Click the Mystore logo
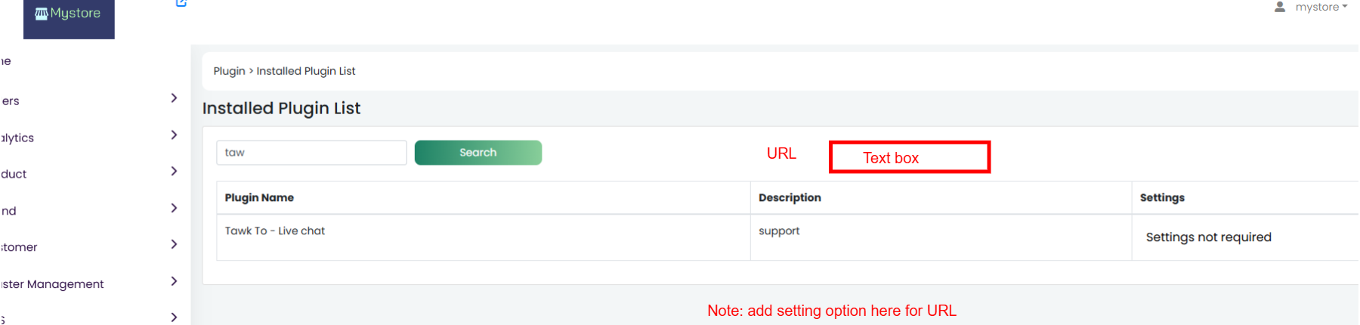The width and height of the screenshot is (1360, 325). [x=69, y=15]
